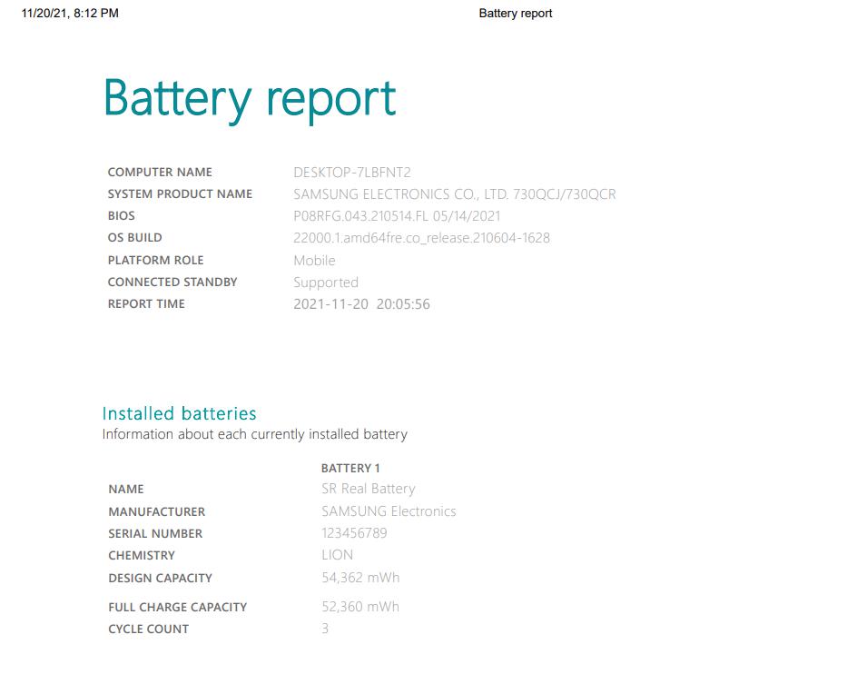Click the computer name value DESKTOP-7LBFNT2
The width and height of the screenshot is (847, 674).
[352, 172]
